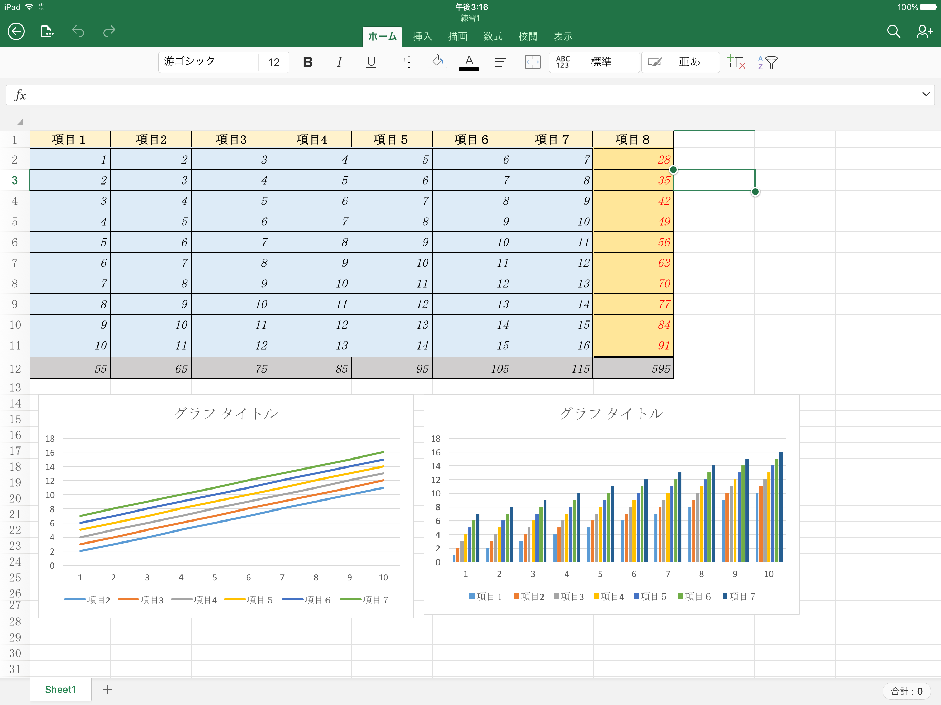Open the file menu document icon

pyautogui.click(x=47, y=31)
